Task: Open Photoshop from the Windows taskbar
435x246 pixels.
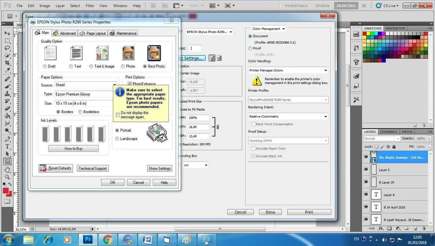Action: pyautogui.click(x=88, y=240)
